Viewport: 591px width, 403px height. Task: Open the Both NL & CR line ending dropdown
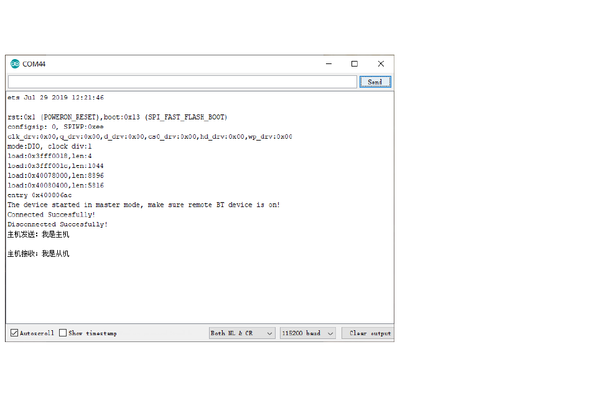click(242, 333)
